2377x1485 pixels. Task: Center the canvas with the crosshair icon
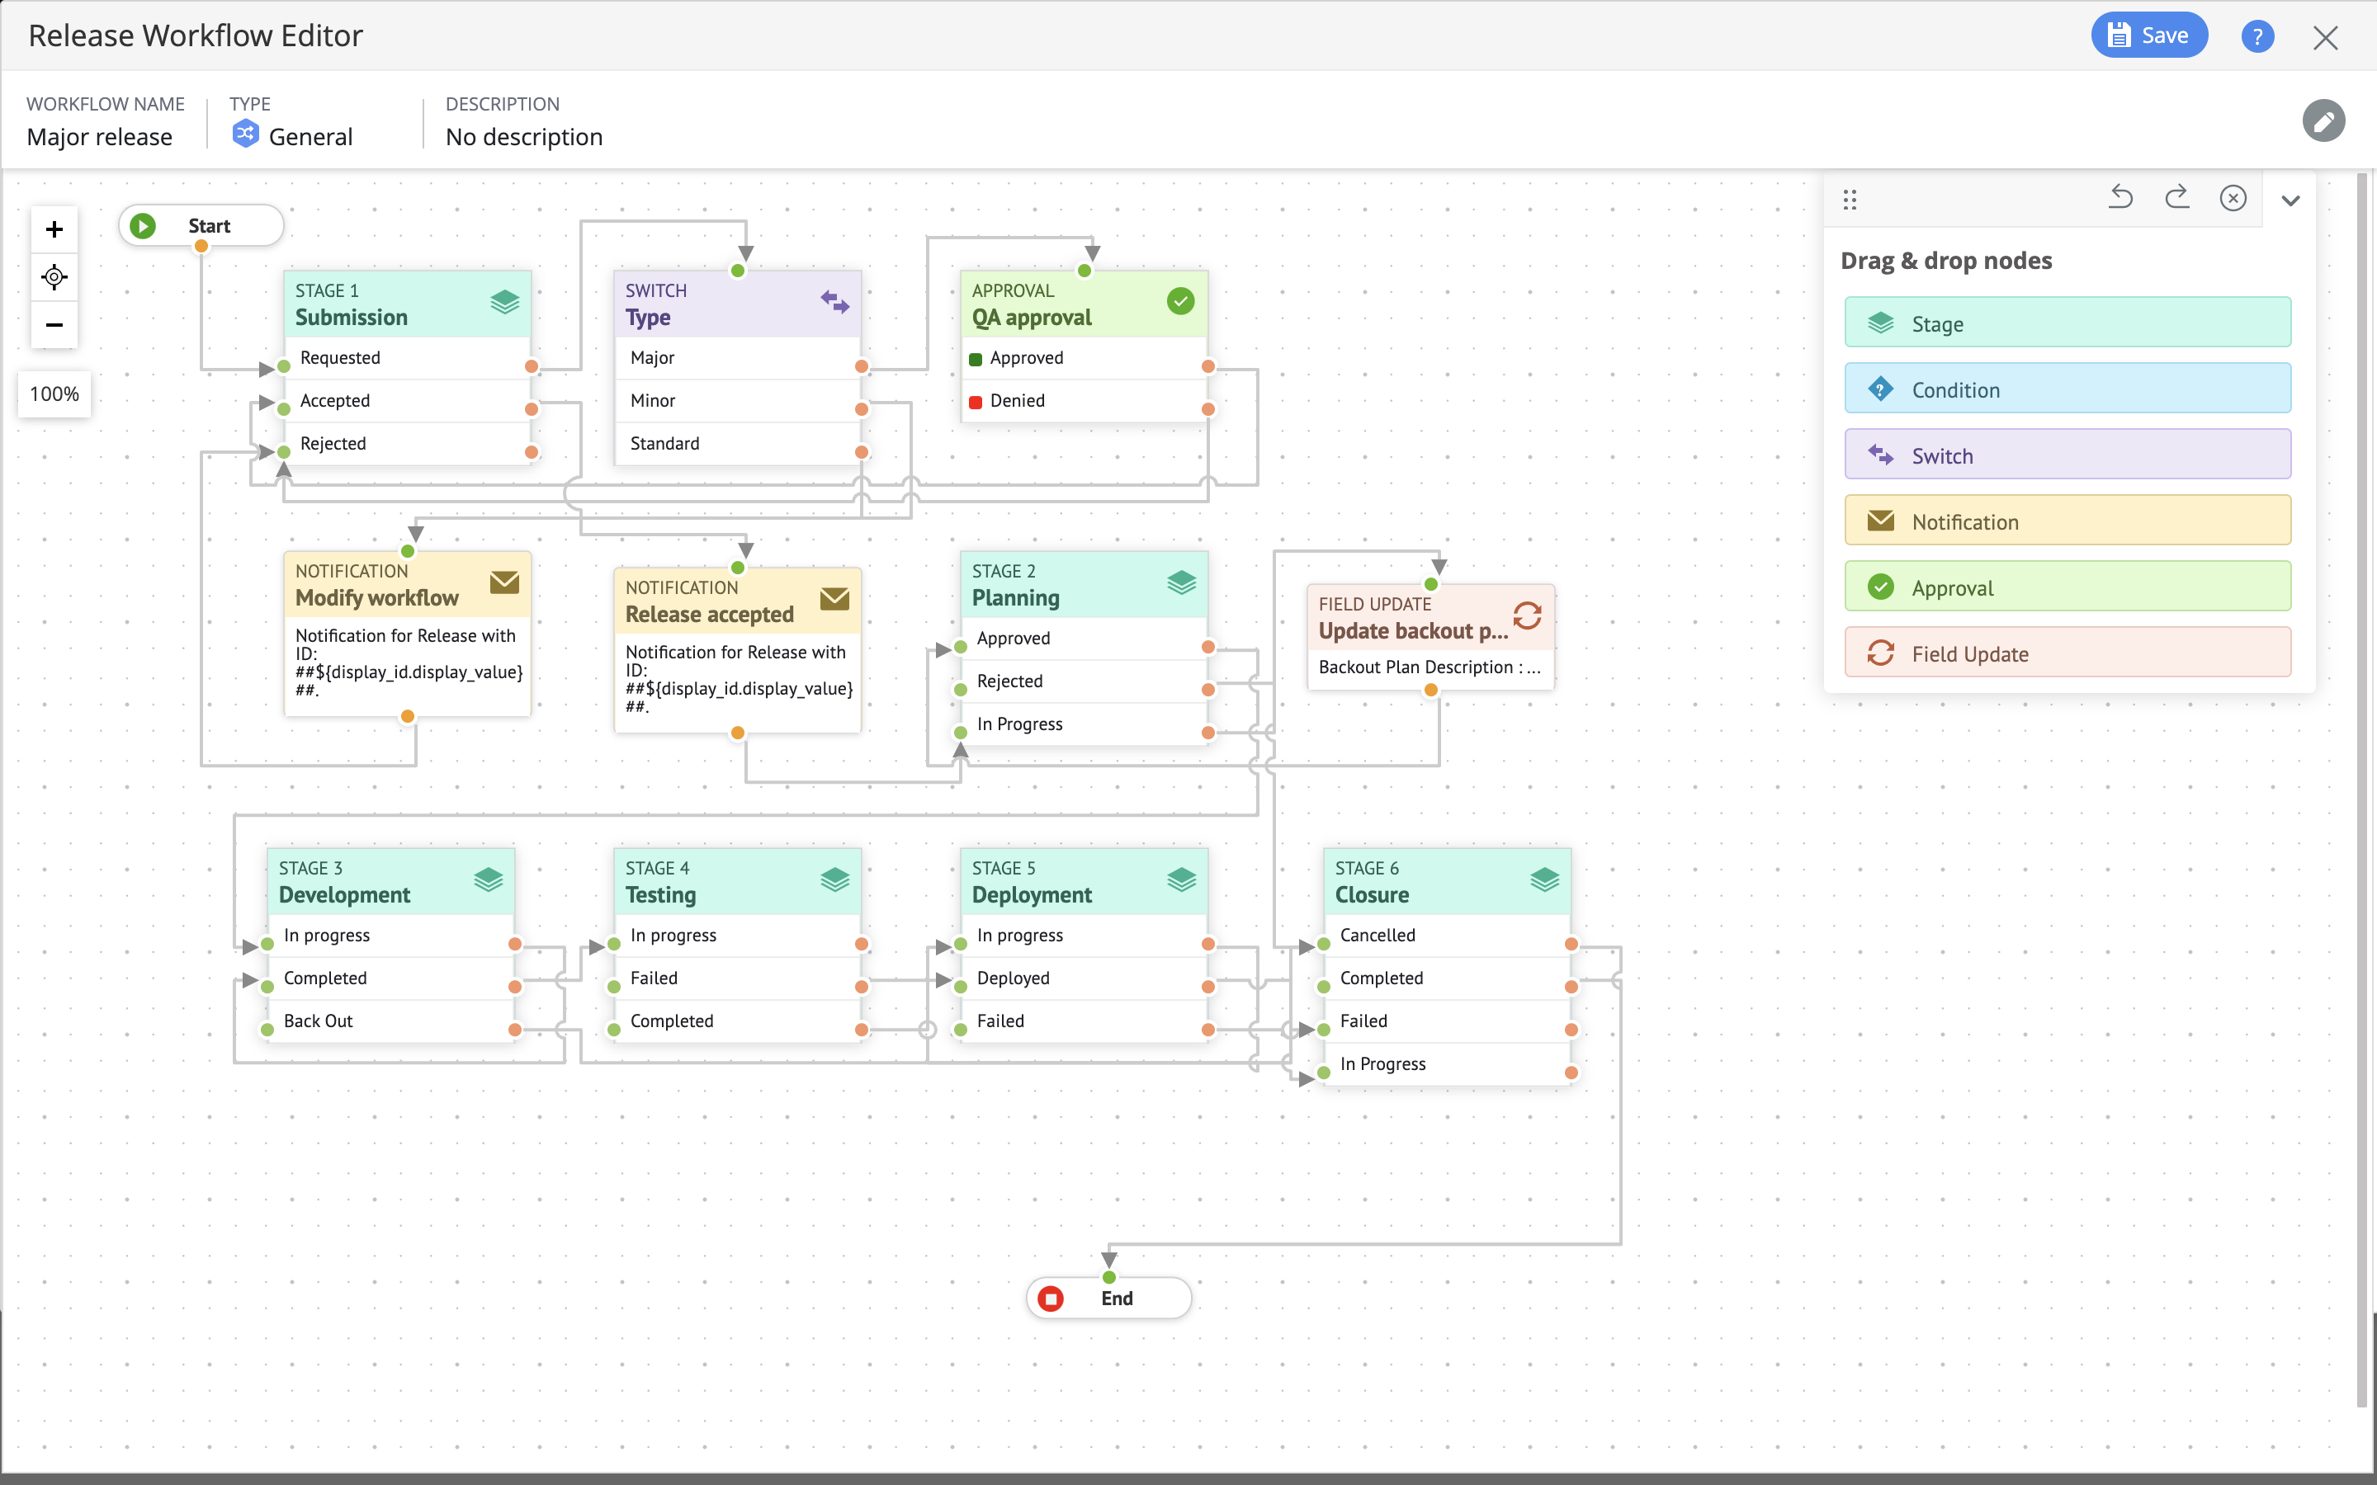click(x=54, y=277)
